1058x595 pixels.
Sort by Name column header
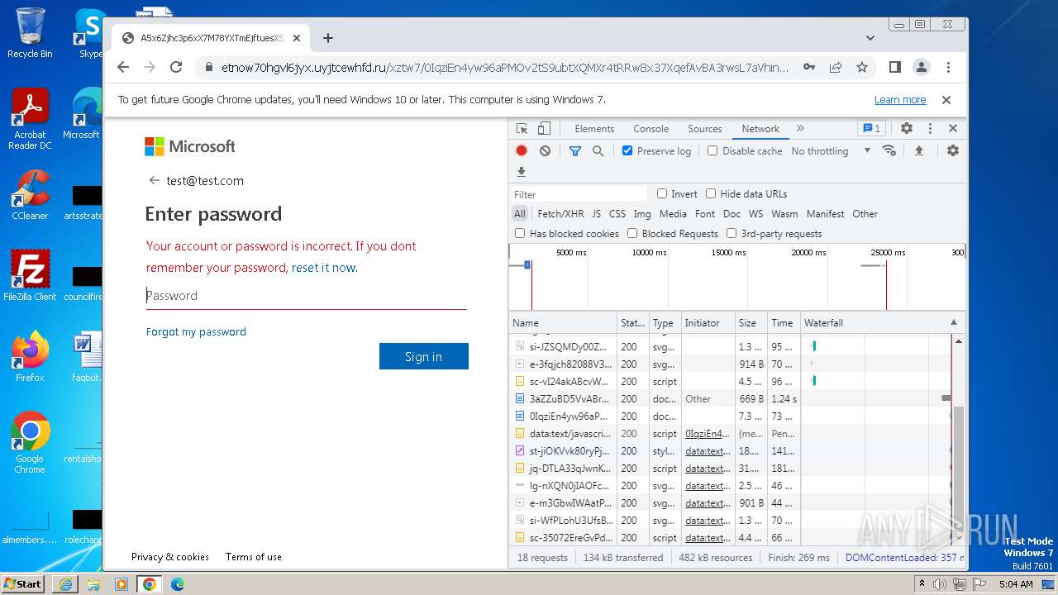[x=564, y=323]
